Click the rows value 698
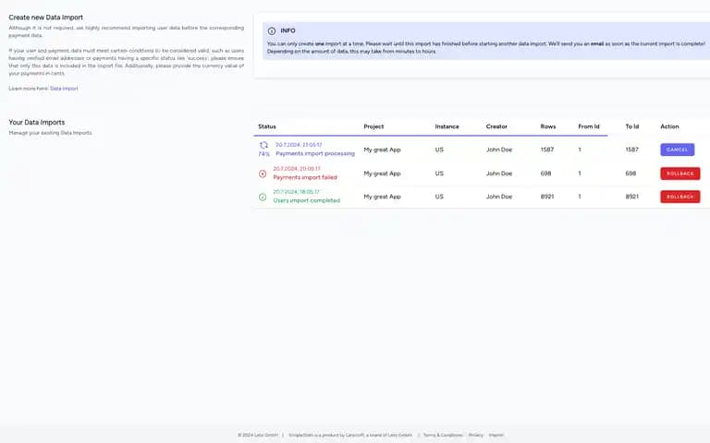This screenshot has width=710, height=443. point(546,174)
